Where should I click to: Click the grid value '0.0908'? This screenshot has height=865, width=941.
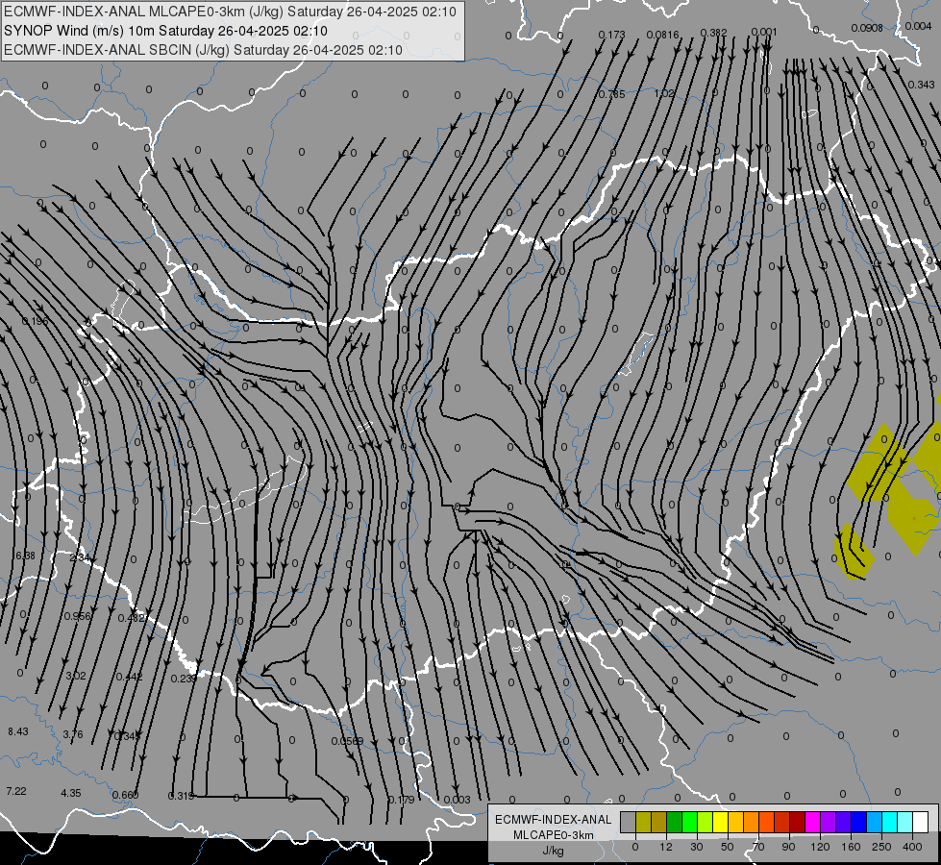pyautogui.click(x=867, y=28)
